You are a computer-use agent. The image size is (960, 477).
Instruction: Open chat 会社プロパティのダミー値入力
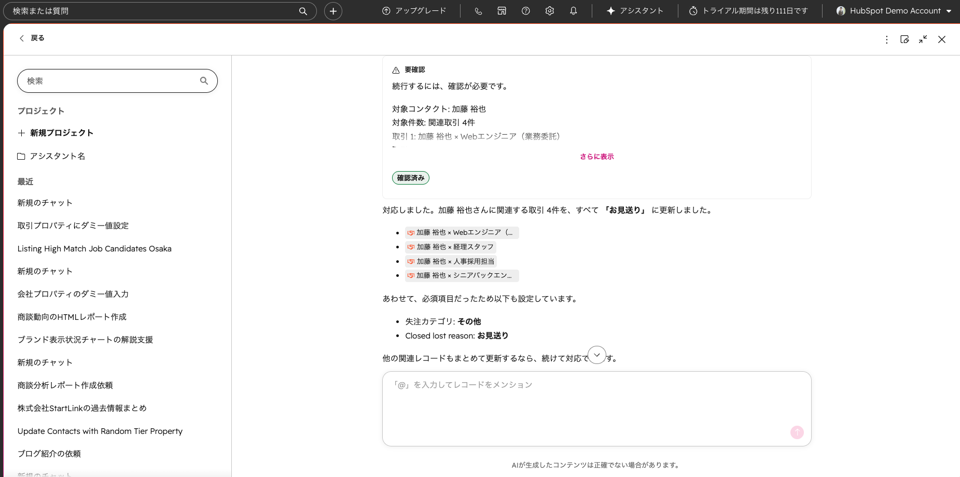[x=73, y=294]
